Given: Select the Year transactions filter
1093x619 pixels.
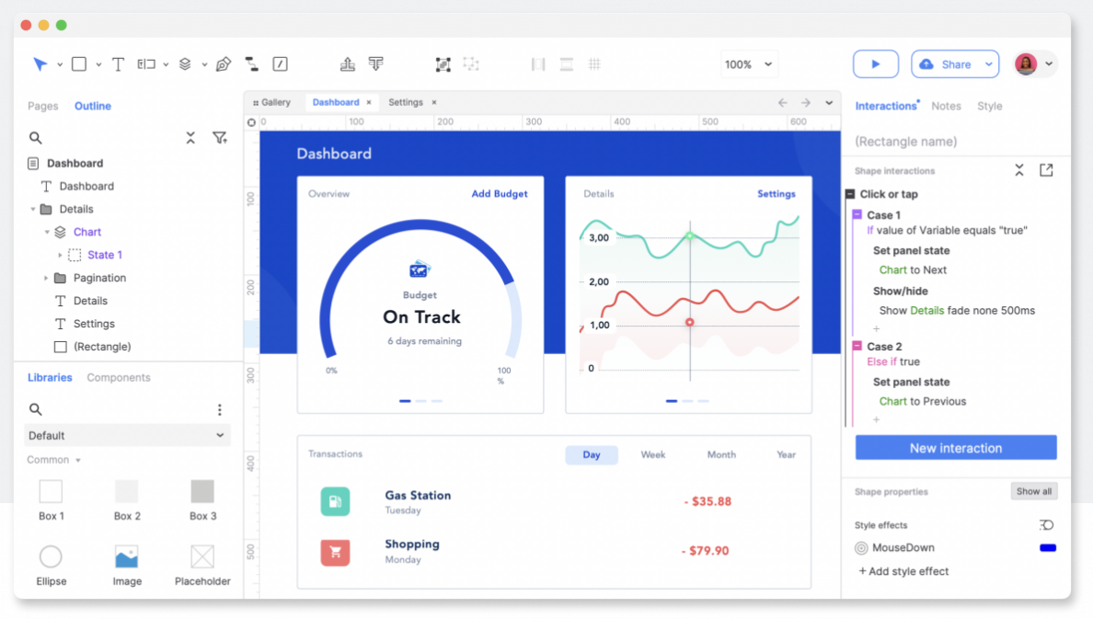Looking at the screenshot, I should 786,454.
